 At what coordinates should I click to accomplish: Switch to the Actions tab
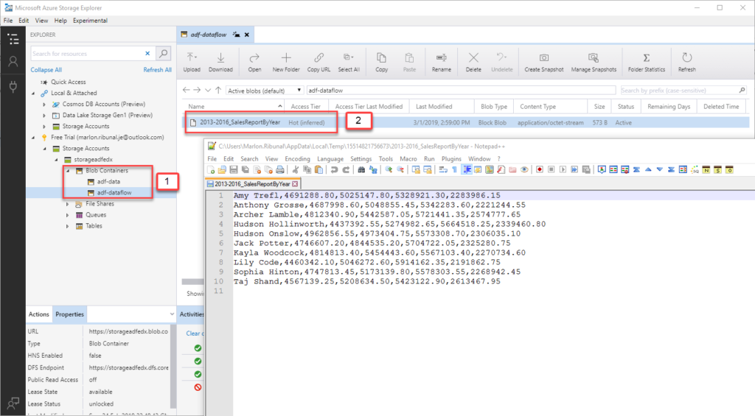click(x=38, y=314)
